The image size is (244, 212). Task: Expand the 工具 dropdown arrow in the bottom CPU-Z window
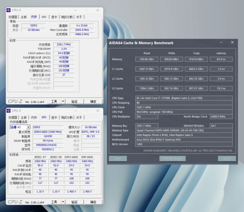[x=63, y=202]
